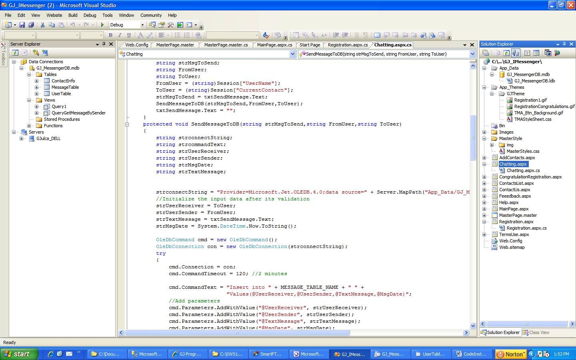Click the Save All toolbar icon

[x=31, y=25]
